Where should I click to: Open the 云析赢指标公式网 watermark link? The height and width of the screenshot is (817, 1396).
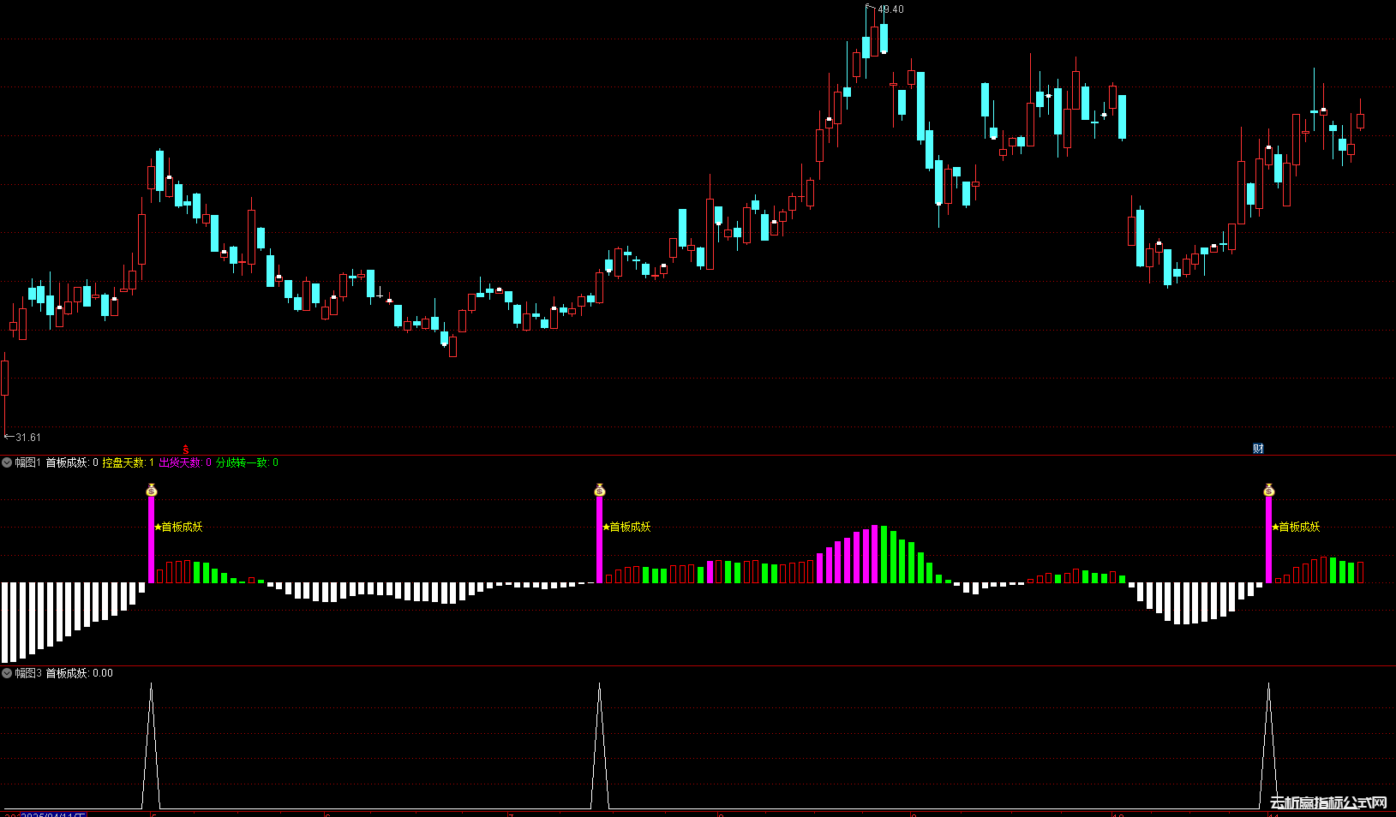(1328, 802)
